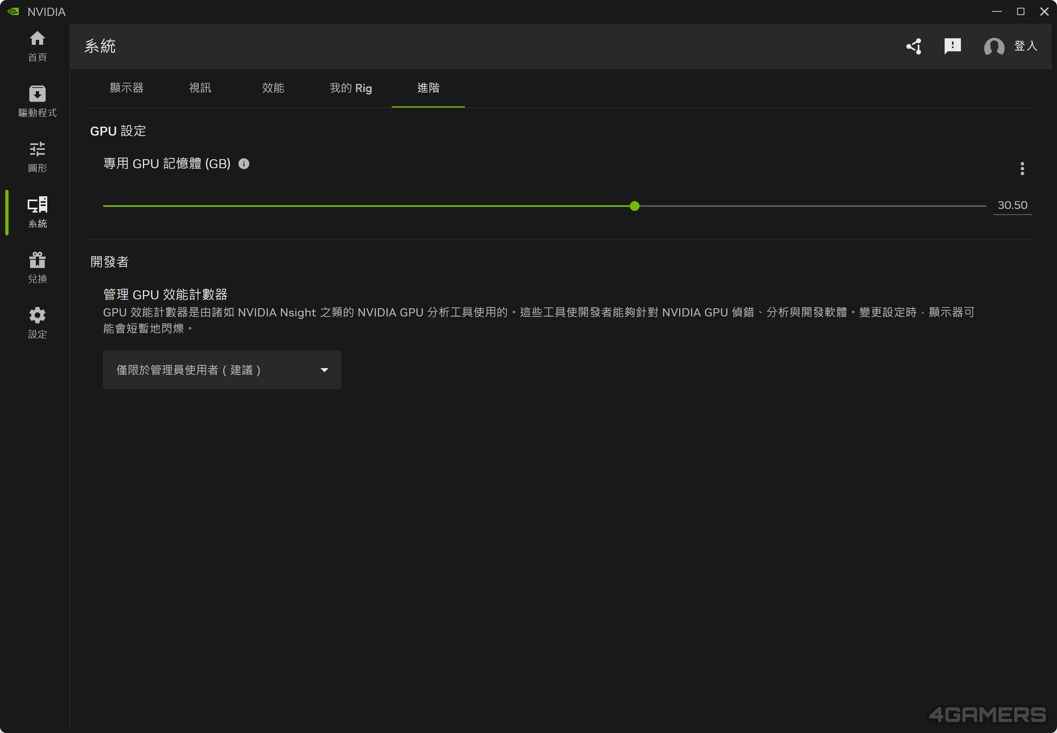The width and height of the screenshot is (1057, 733).
Task: Click 登入 to sign in
Action: [1026, 46]
